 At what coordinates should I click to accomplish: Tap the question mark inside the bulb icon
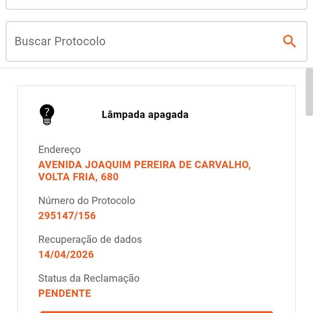tap(47, 111)
